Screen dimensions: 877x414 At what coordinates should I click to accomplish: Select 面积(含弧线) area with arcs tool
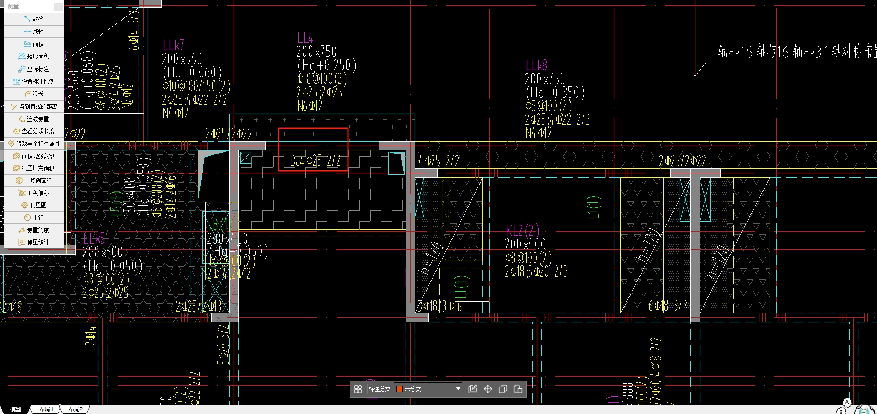click(34, 156)
